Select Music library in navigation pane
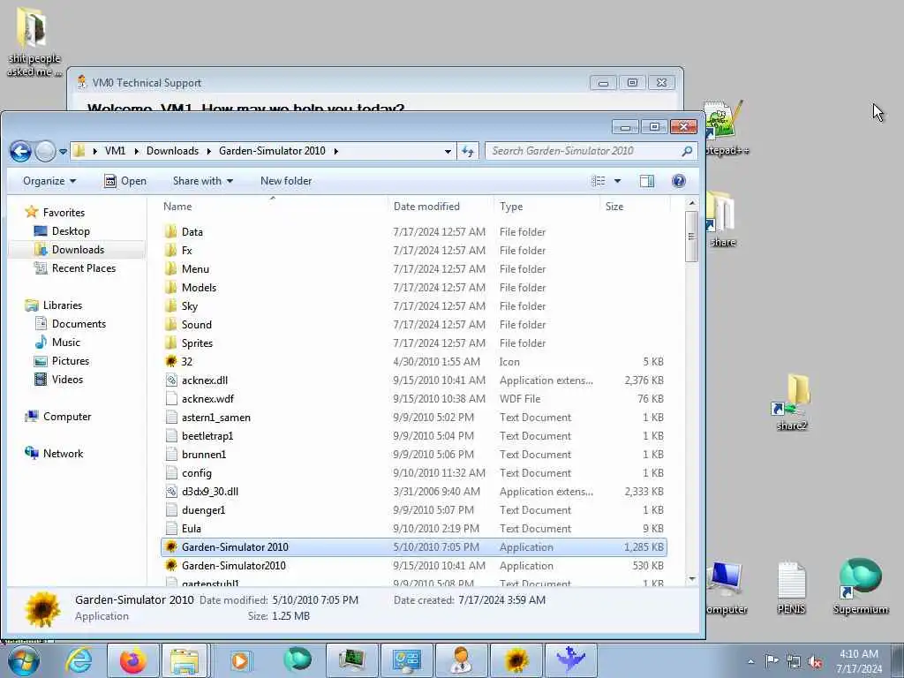This screenshot has width=904, height=678. tap(57, 343)
